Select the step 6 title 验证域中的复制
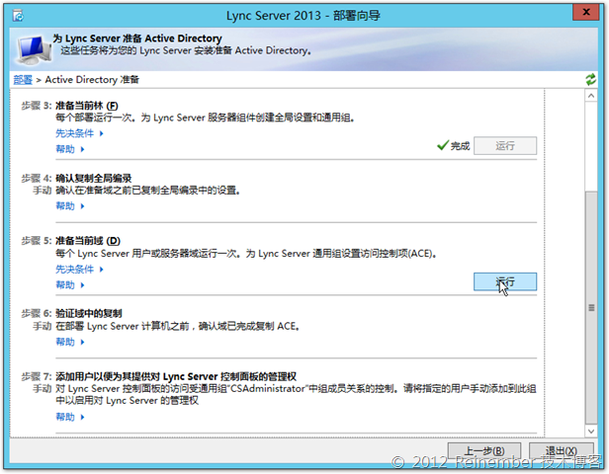609x474 pixels. tap(89, 313)
